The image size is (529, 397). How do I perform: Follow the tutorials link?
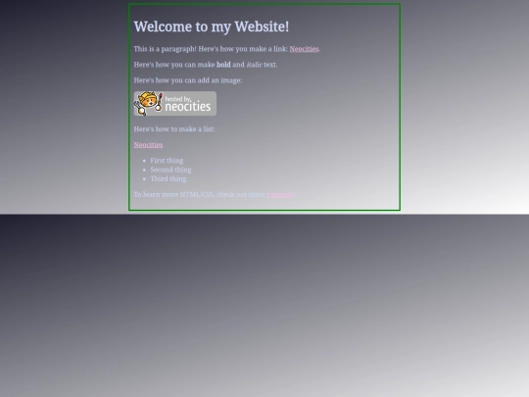pyautogui.click(x=280, y=195)
